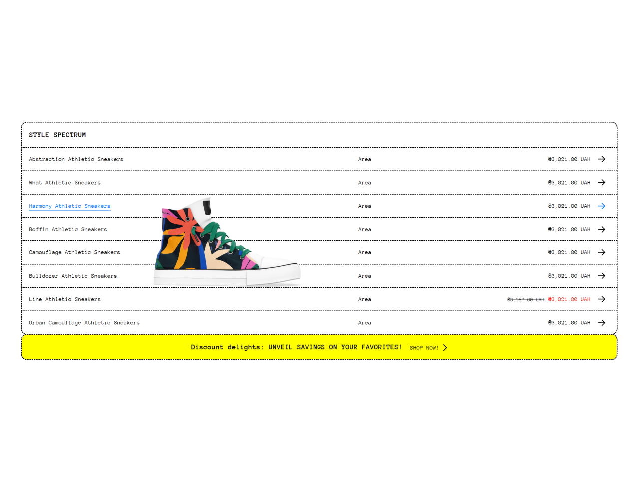The height and width of the screenshot is (479, 639).
Task: Click Area label in Harmony row
Action: coord(365,206)
